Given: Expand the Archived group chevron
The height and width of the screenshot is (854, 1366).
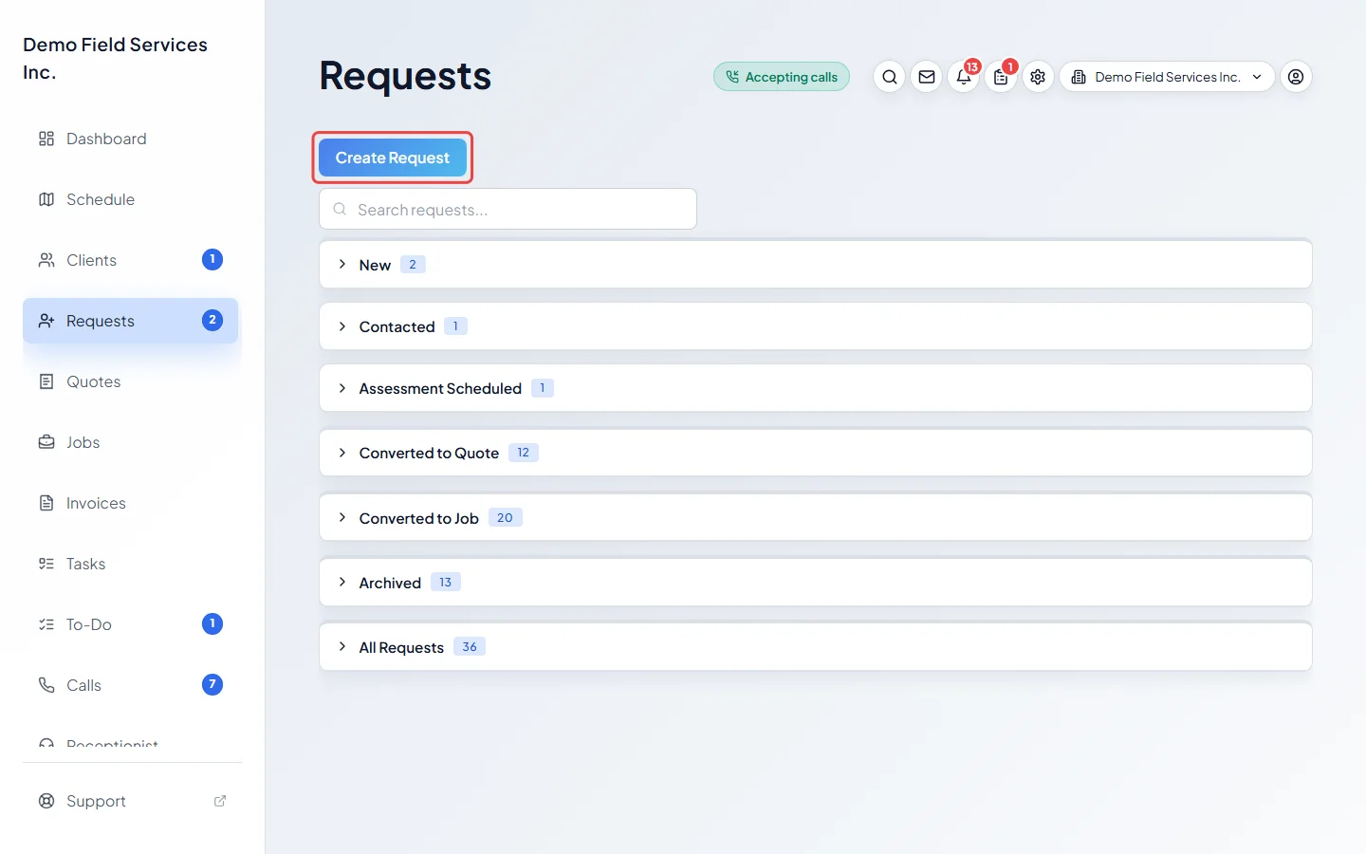Looking at the screenshot, I should click(342, 583).
